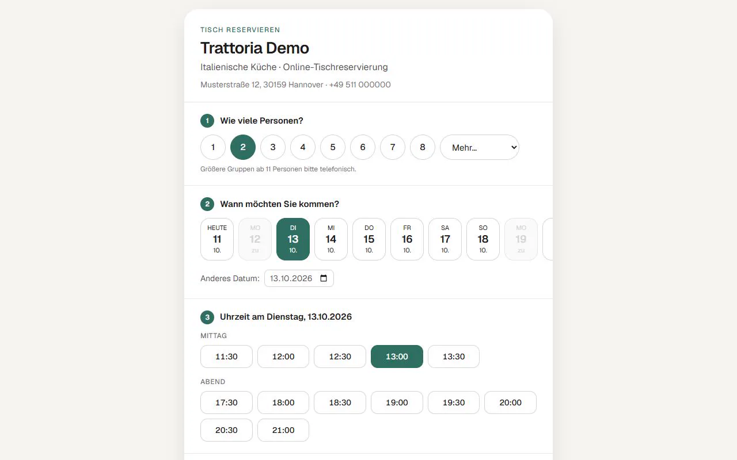Choose the 13:30 time slot
737x460 pixels.
pos(454,356)
